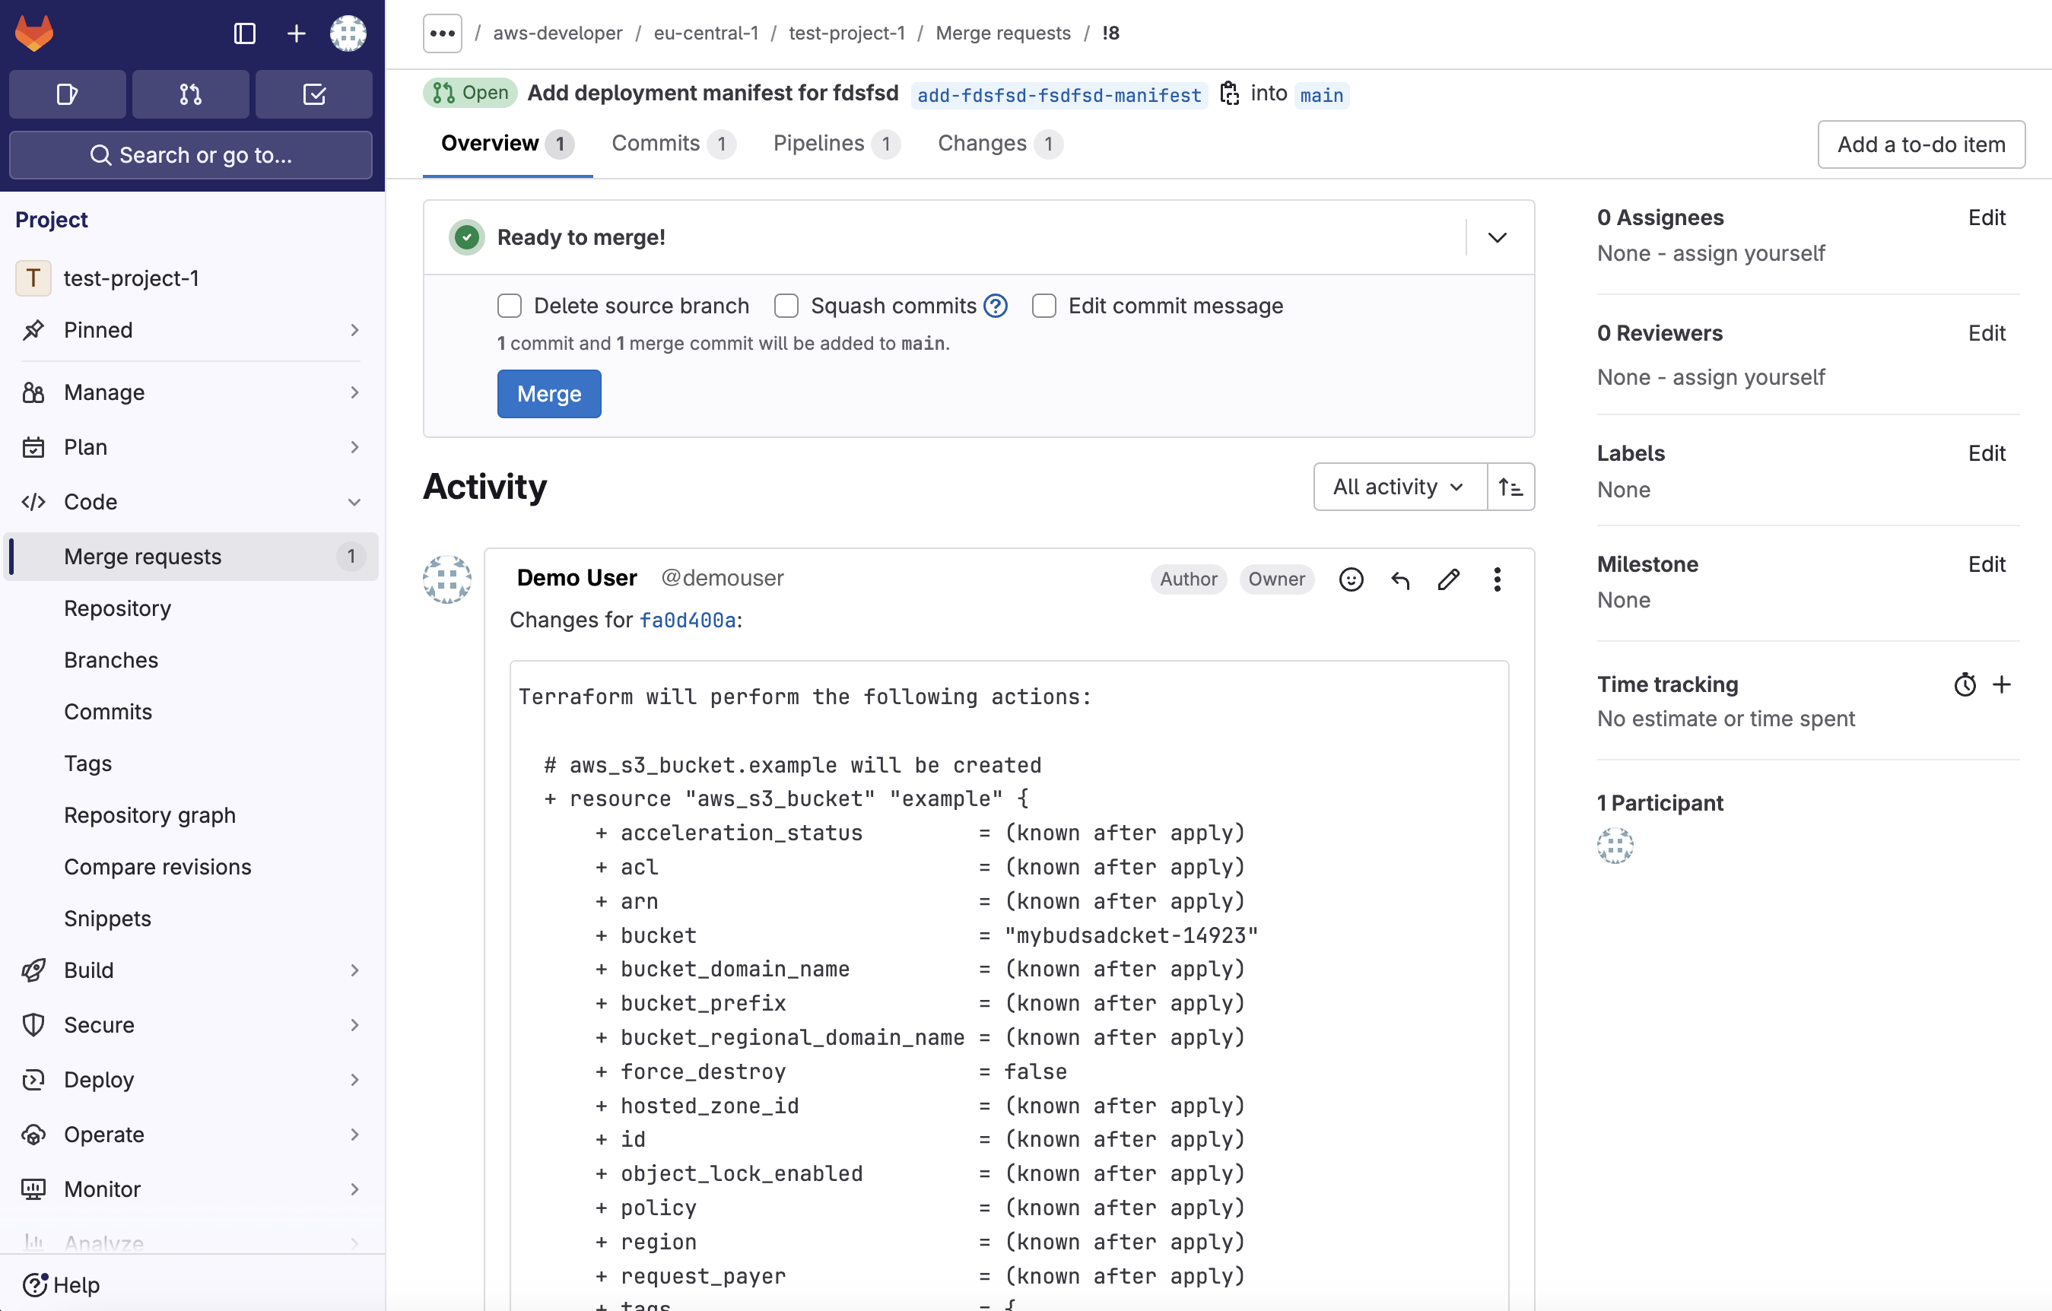
Task: Click the Search or go to field
Action: 191,155
